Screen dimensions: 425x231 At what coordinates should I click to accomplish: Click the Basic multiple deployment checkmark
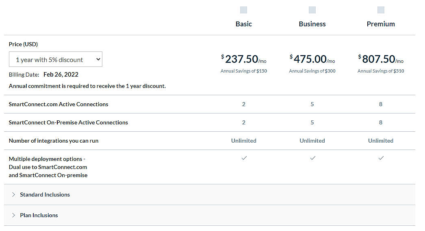[x=244, y=158]
